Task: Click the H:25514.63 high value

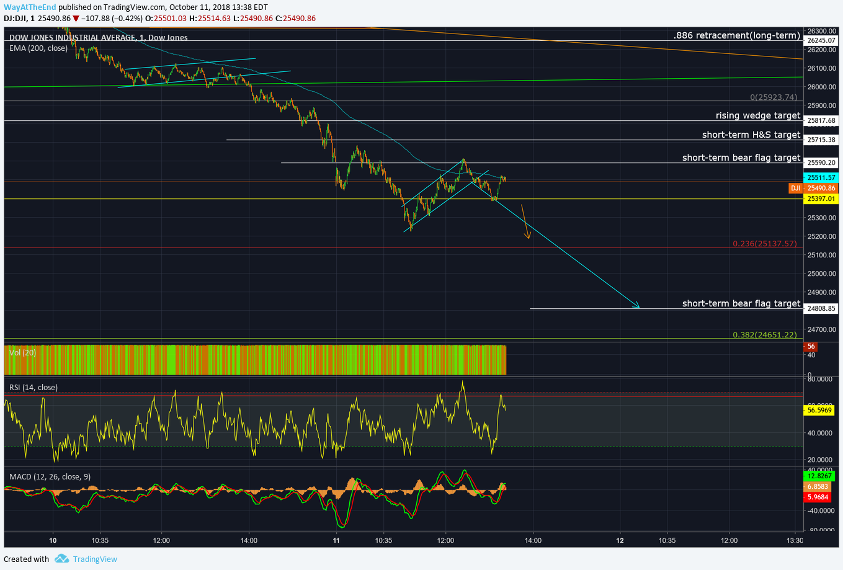Action: tap(210, 19)
